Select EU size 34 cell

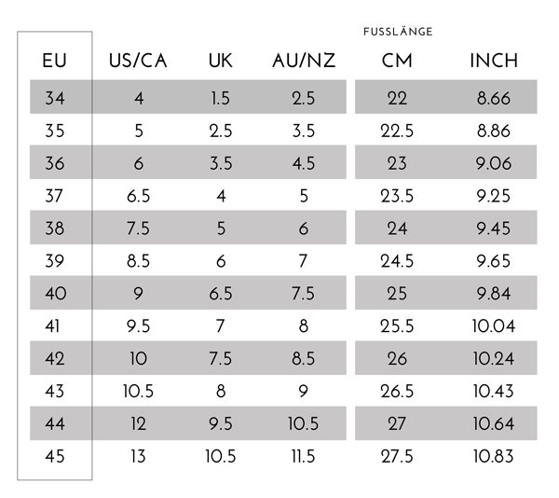click(x=55, y=98)
